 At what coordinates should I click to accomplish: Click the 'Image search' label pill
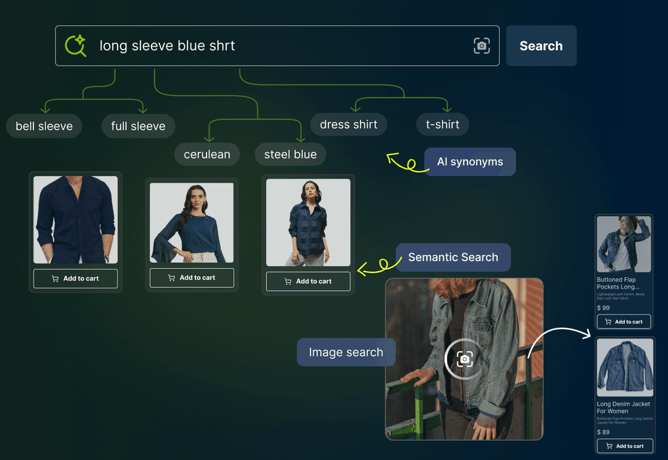pos(346,352)
